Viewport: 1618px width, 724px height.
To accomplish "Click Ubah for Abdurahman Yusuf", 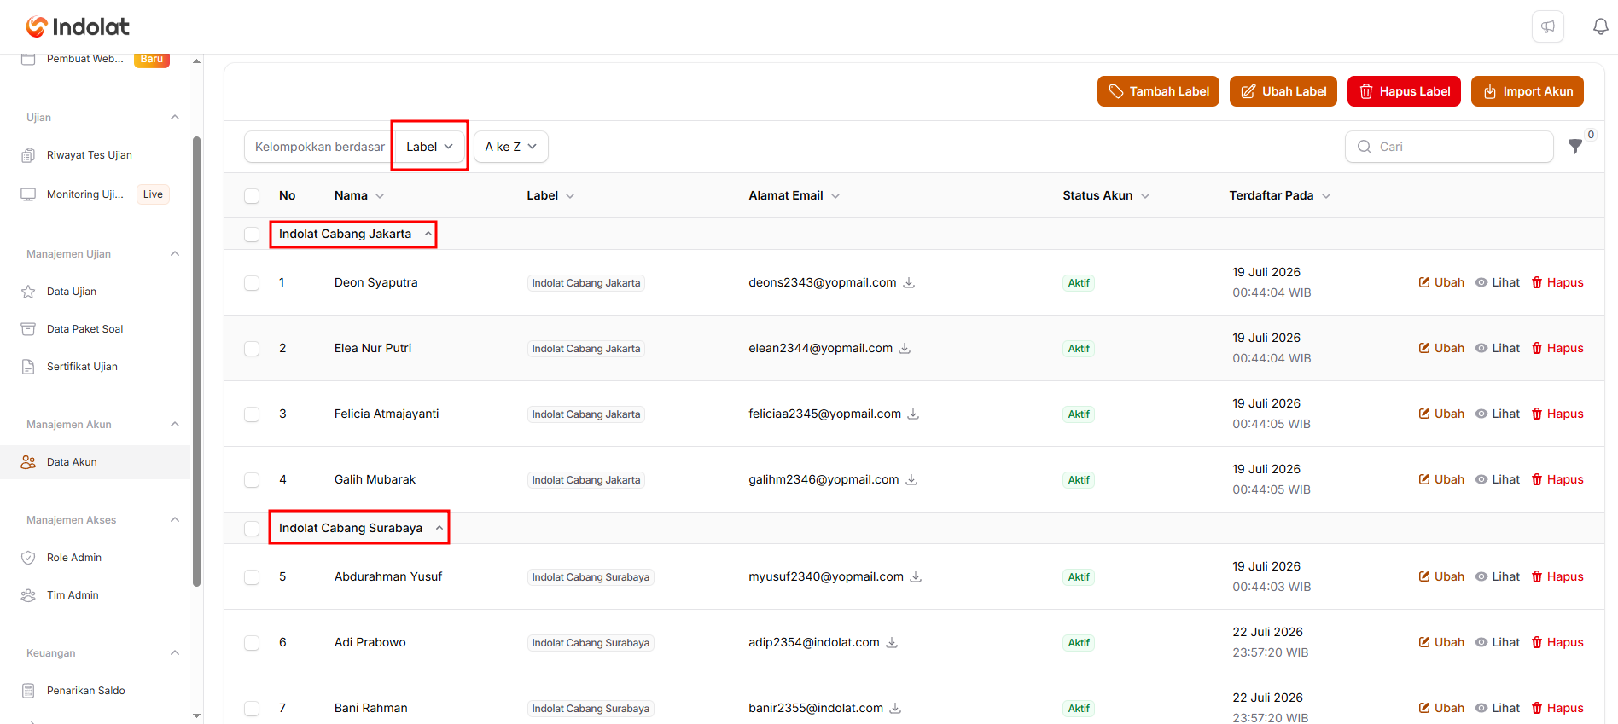I will [1441, 576].
